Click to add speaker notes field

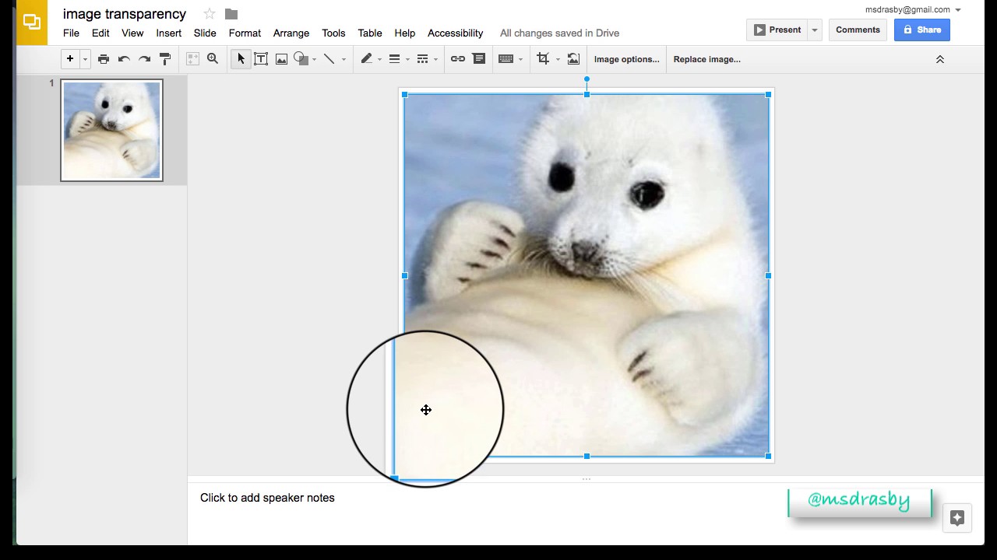(267, 498)
